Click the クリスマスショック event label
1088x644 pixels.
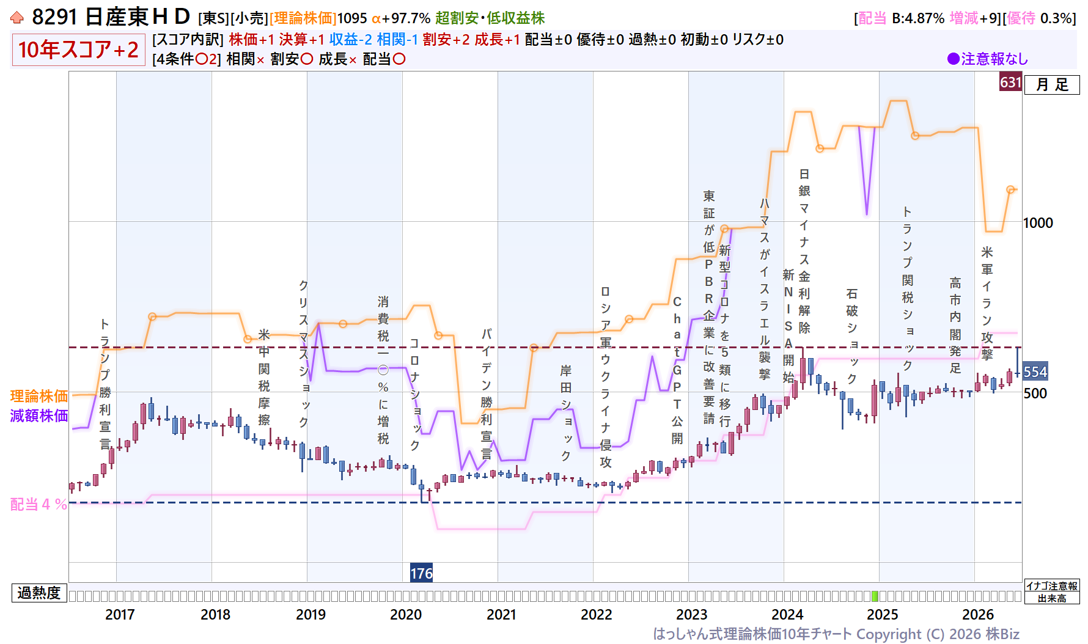(x=304, y=354)
